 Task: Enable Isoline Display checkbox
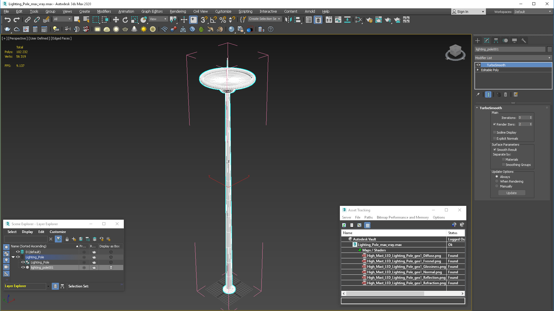(x=495, y=132)
